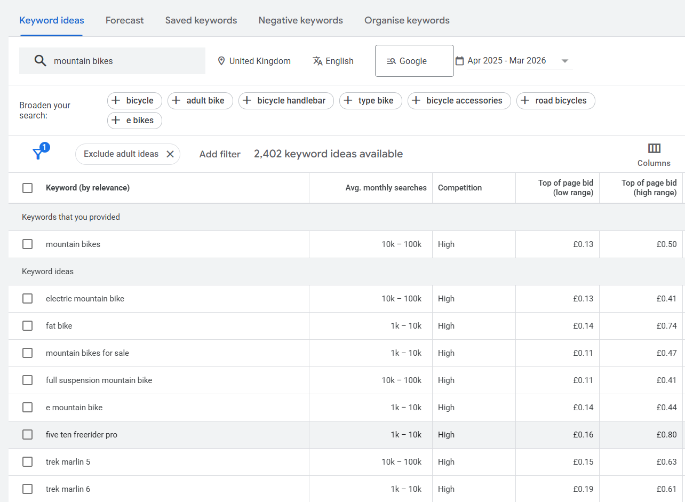Screen dimensions: 685x502
Task: Sort by Top of page bid high range
Action: click(x=649, y=188)
